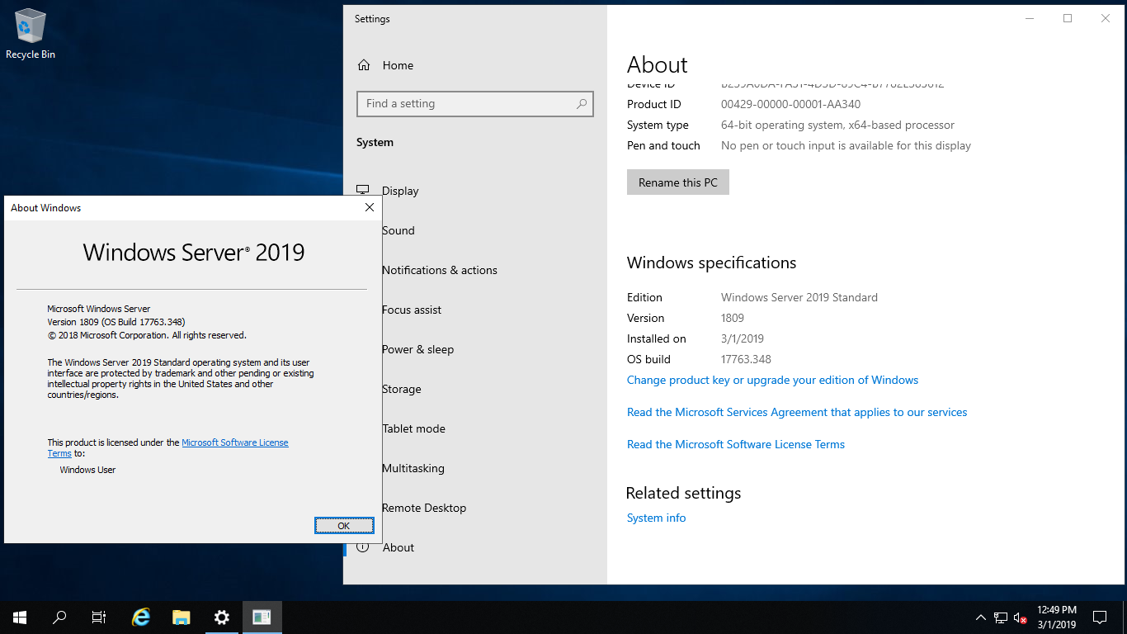This screenshot has height=634, width=1127.
Task: Click the 64-bit operating system value text
Action: tap(837, 125)
